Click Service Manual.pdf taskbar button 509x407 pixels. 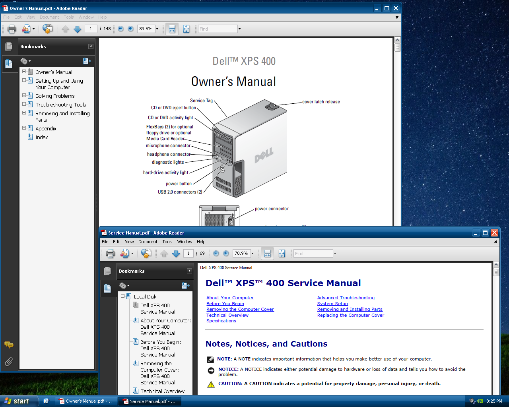[150, 401]
